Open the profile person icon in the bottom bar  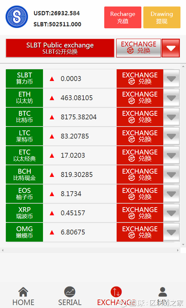coord(163,292)
